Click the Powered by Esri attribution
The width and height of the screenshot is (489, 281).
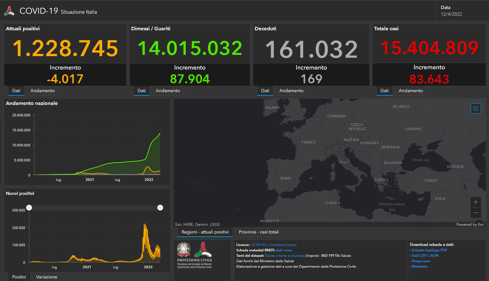[470, 224]
